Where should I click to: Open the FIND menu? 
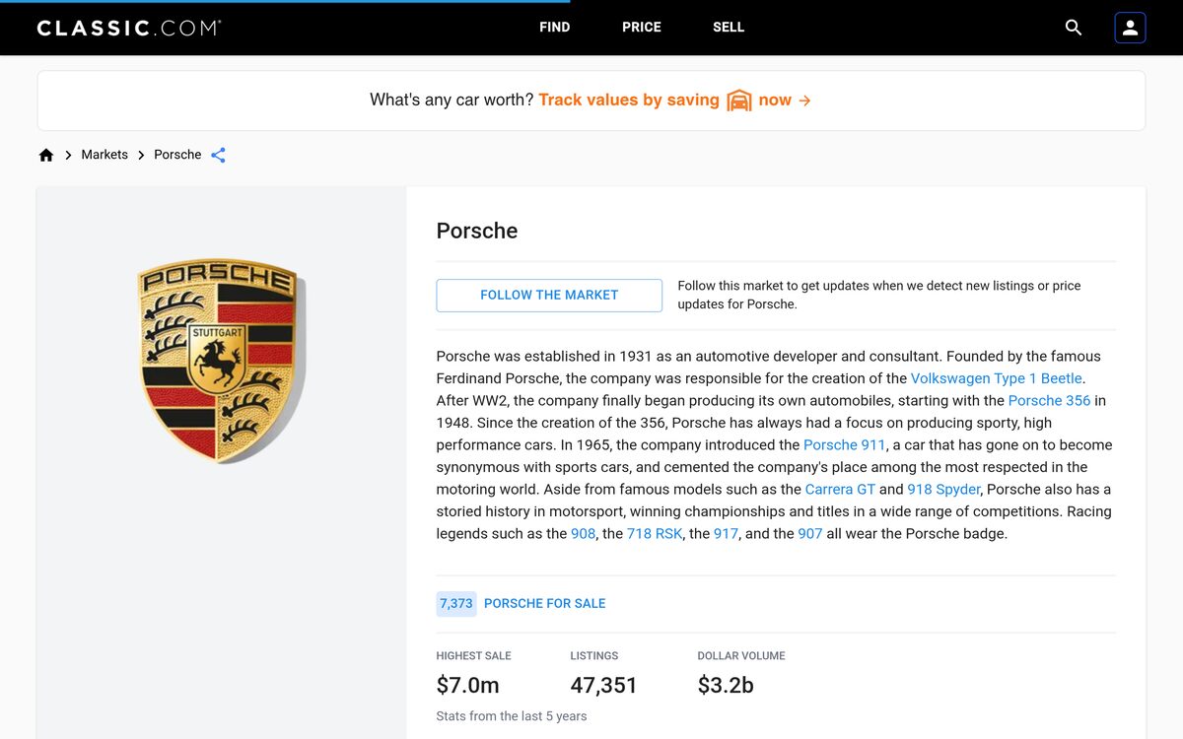tap(555, 28)
